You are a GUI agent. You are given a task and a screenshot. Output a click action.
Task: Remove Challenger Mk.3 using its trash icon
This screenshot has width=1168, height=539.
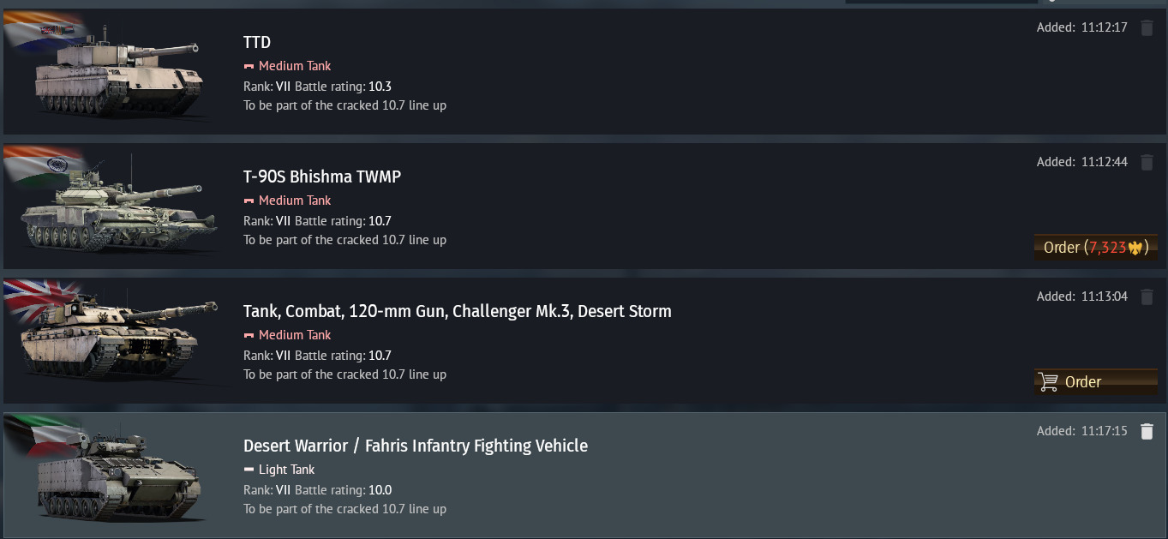(x=1147, y=296)
